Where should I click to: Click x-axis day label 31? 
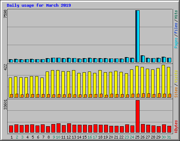pos(169,137)
